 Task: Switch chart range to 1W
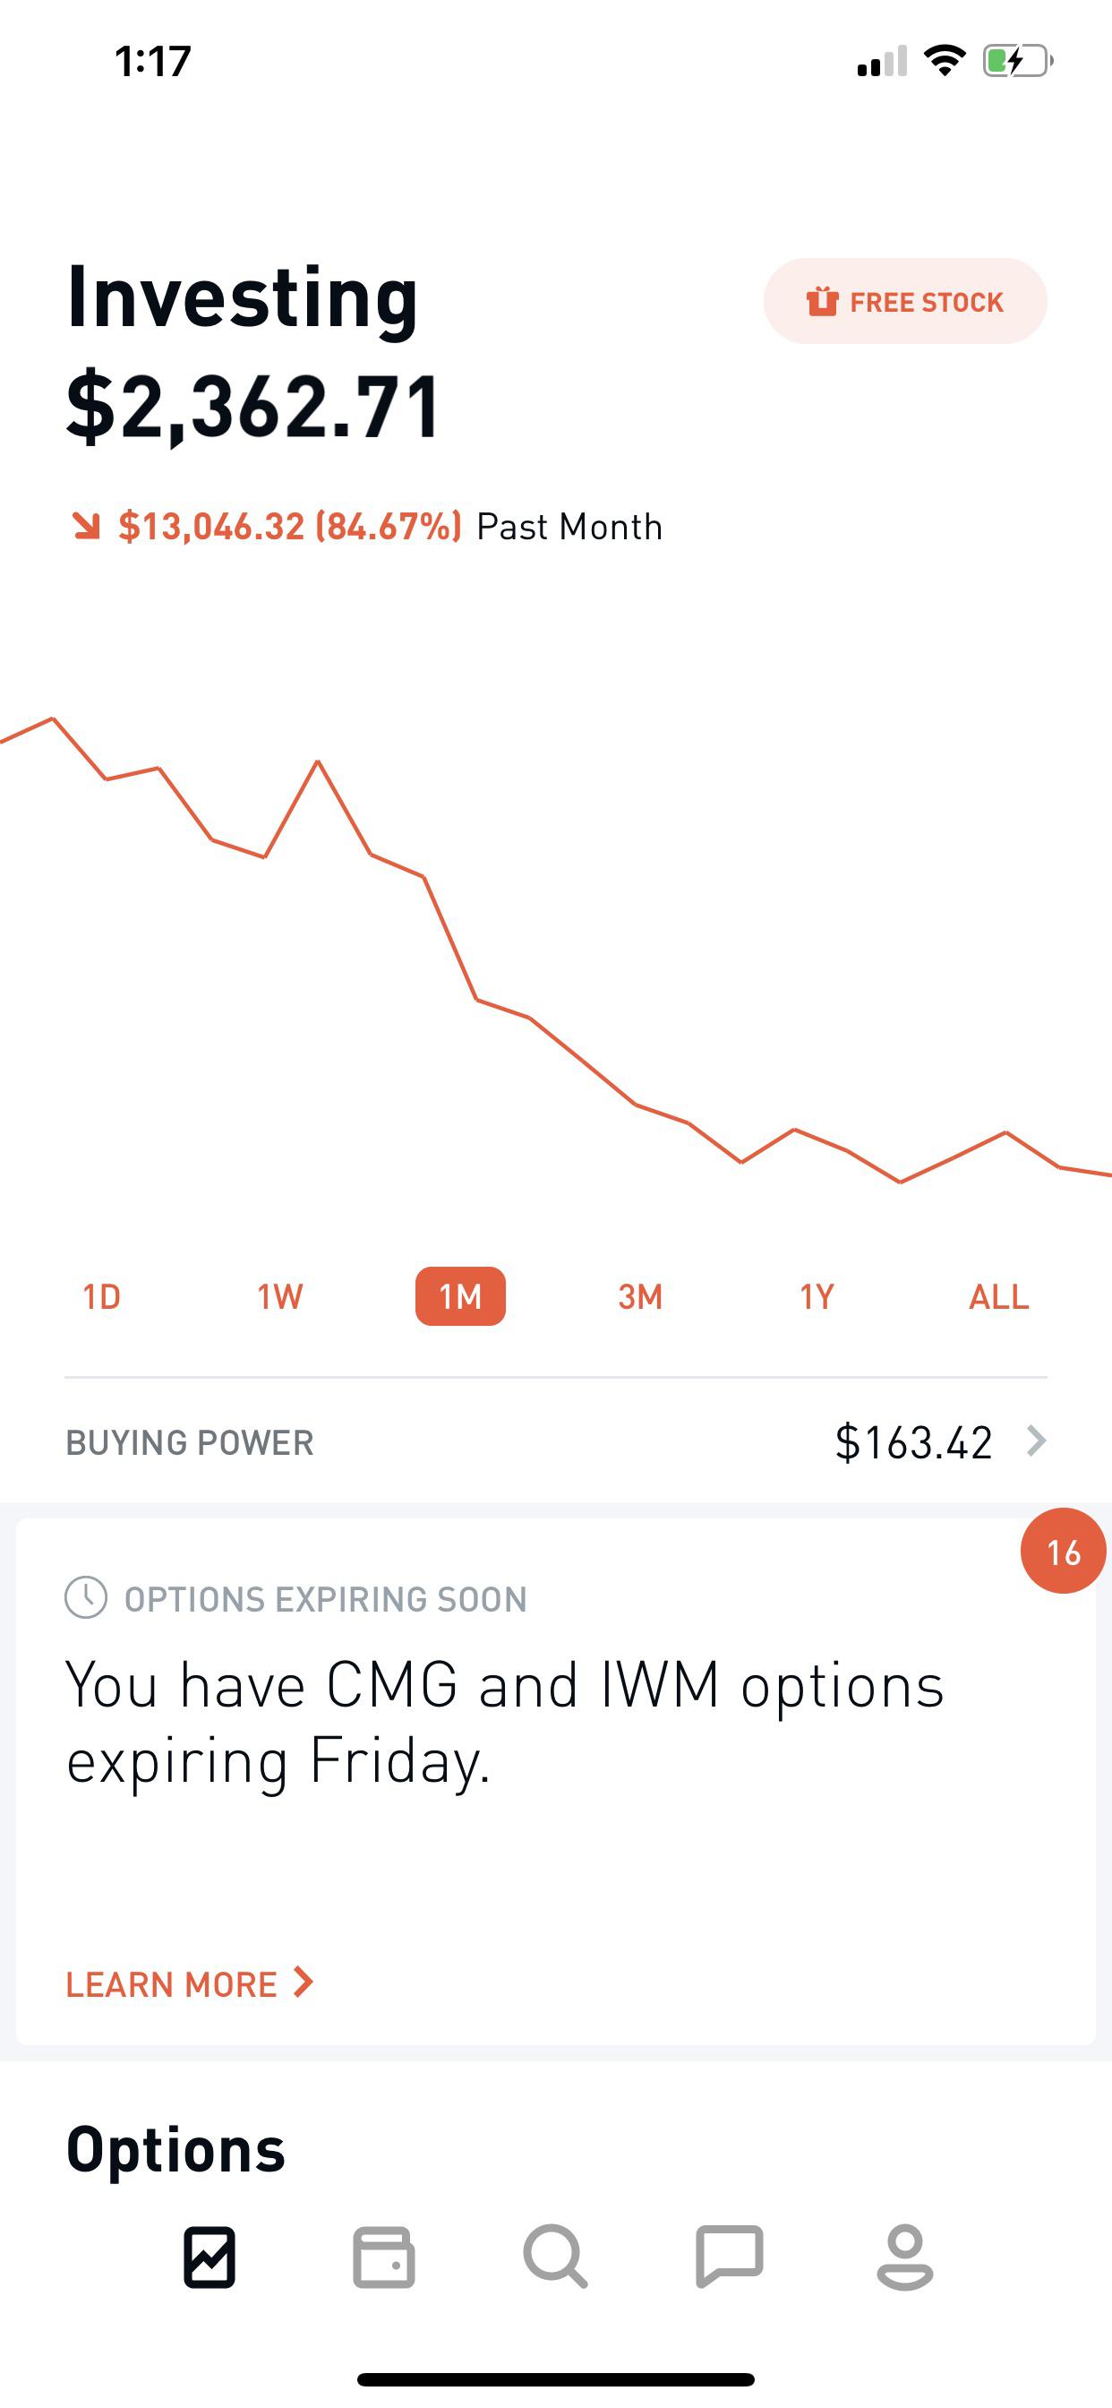click(280, 1296)
